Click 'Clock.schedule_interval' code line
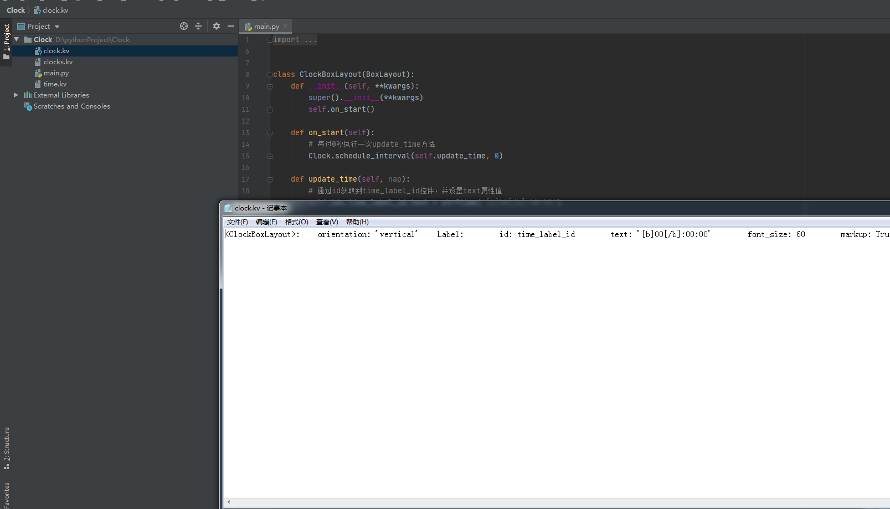Viewport: 890px width, 509px height. point(405,156)
